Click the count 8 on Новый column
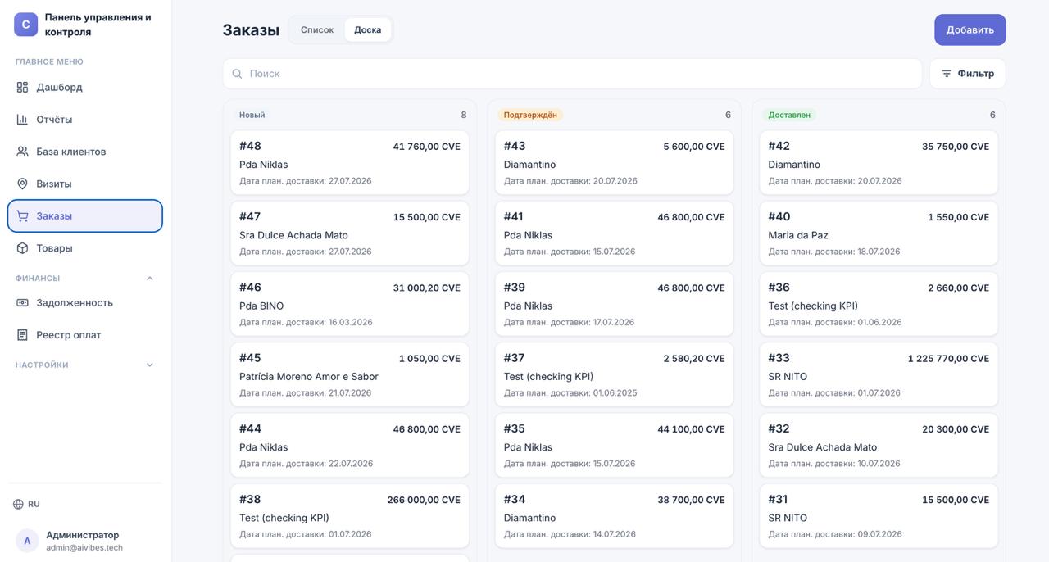The width and height of the screenshot is (1049, 562). (x=464, y=116)
